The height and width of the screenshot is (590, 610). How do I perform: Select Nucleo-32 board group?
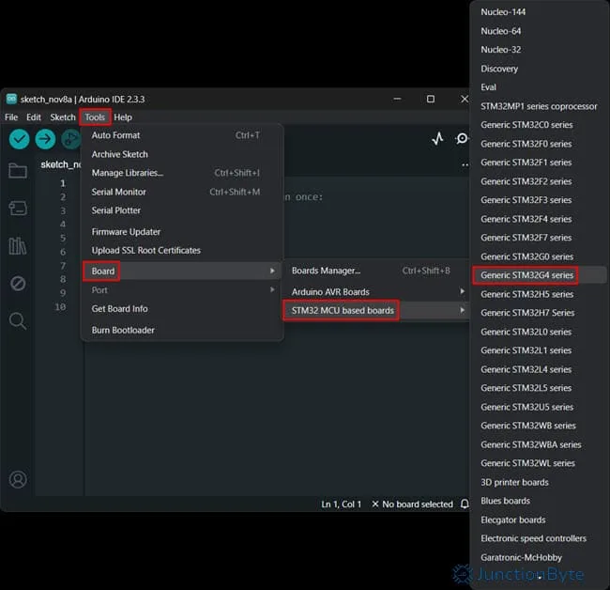pos(540,50)
